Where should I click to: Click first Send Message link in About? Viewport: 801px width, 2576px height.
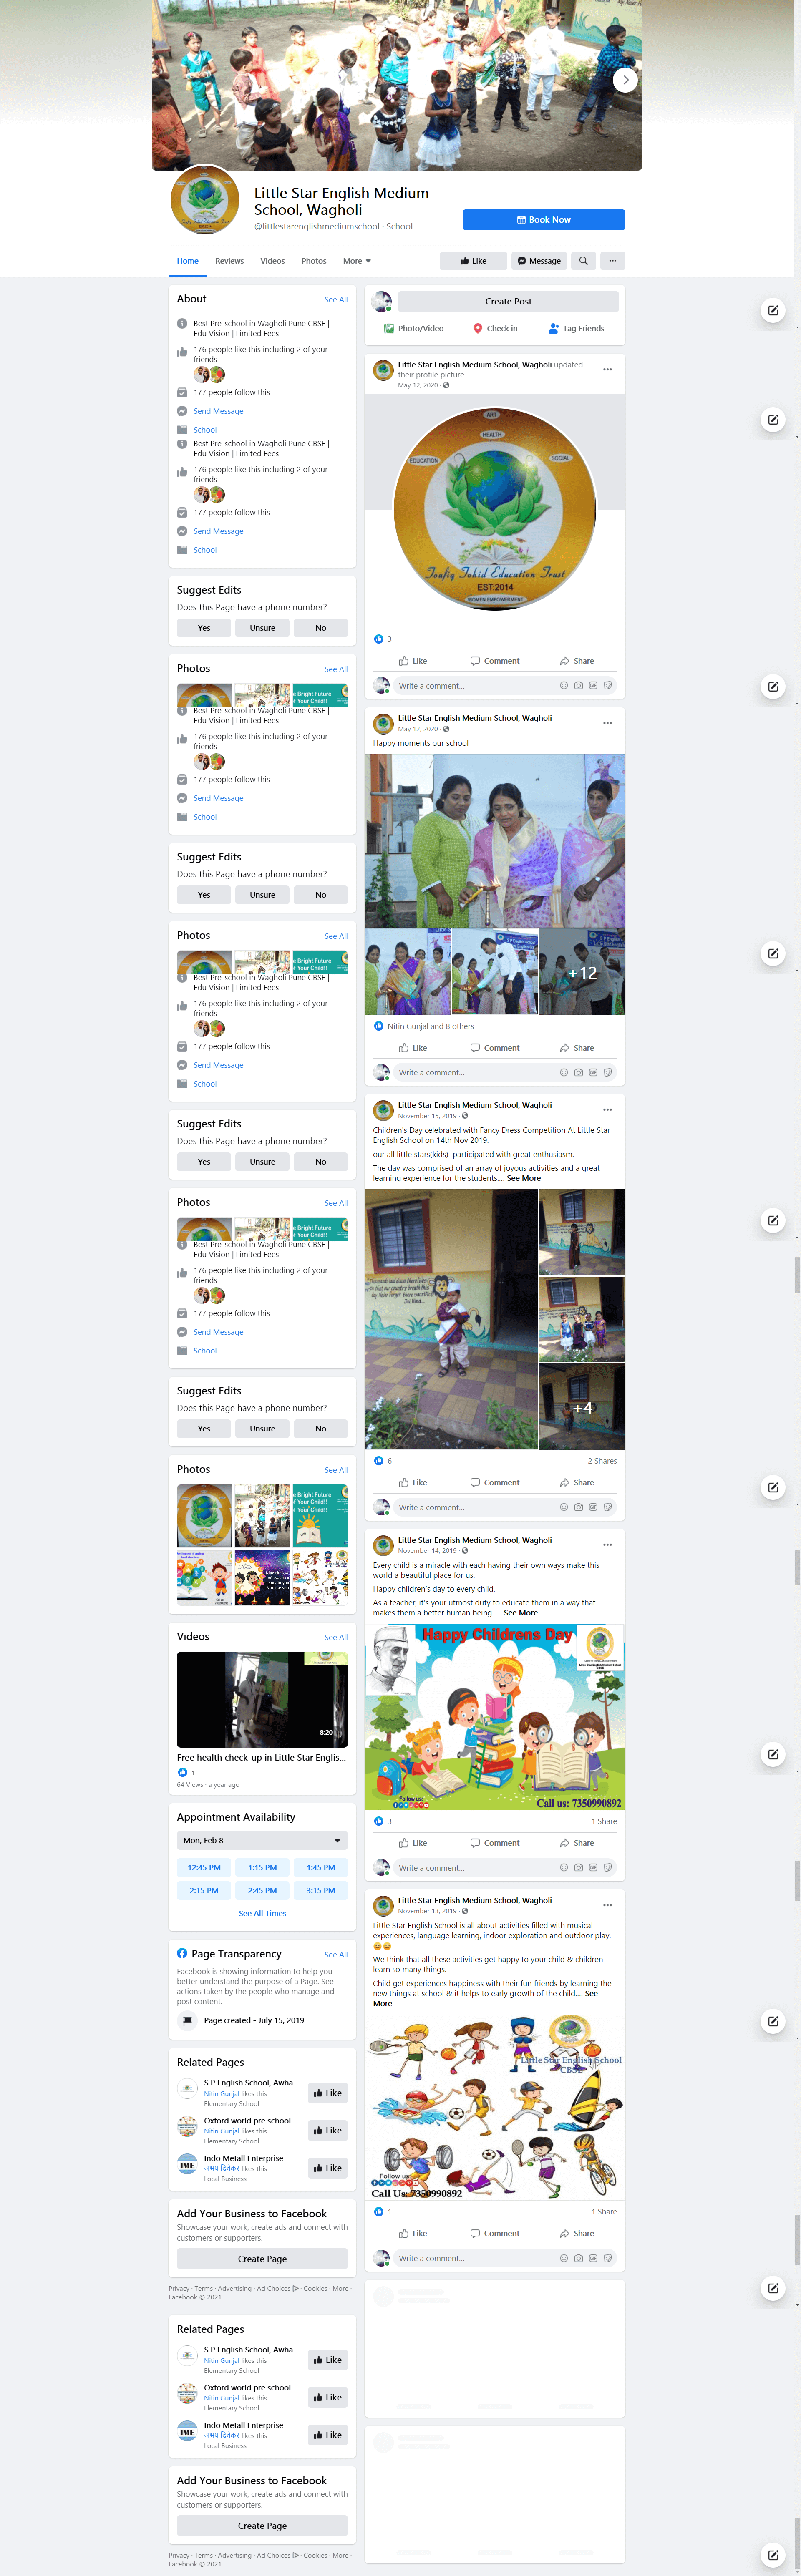coord(218,411)
